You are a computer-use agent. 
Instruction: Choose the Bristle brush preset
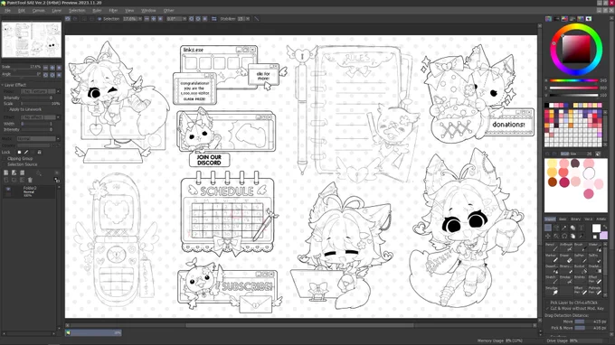[x=580, y=280]
